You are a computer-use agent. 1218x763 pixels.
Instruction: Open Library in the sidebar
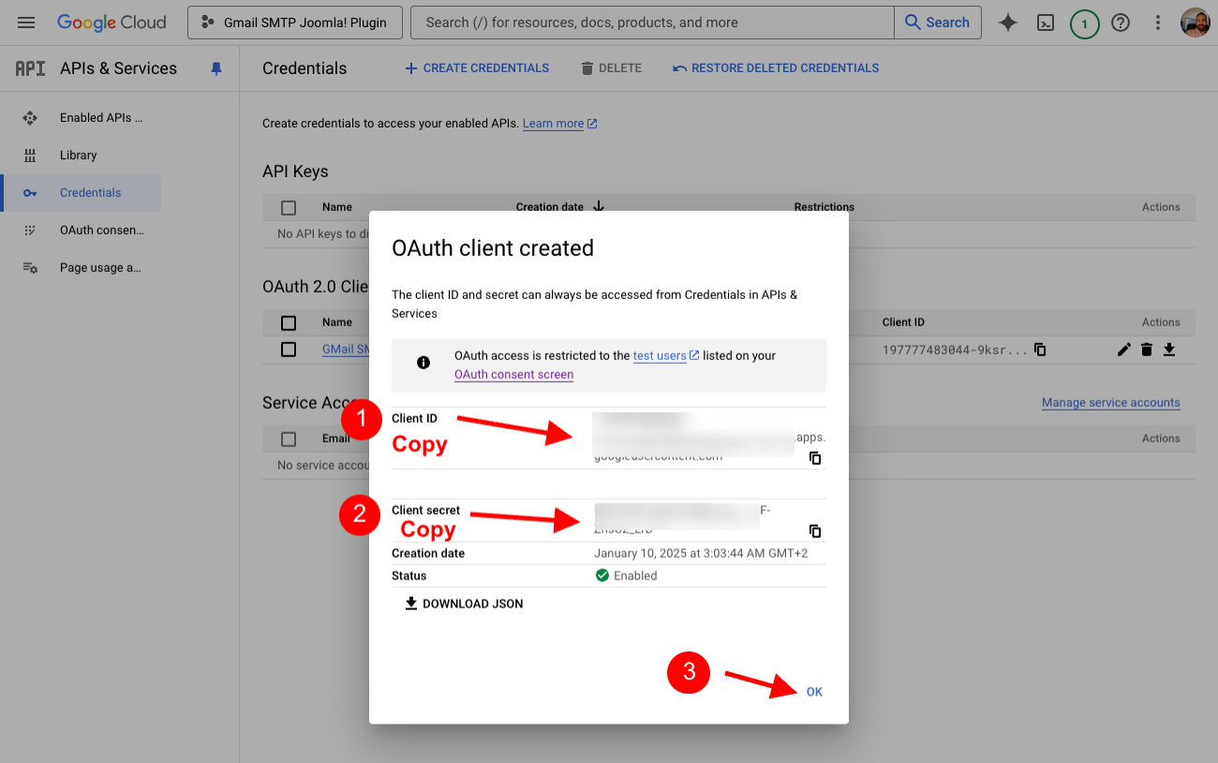coord(82,156)
